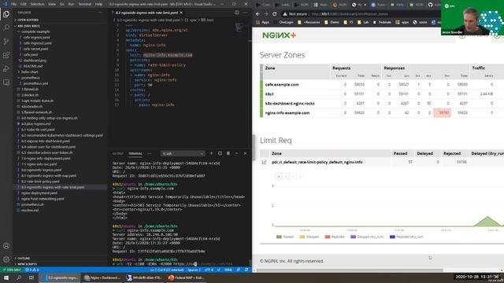Create a new terminal with plus icon
Viewport: 504px width, 283px height.
coord(211,153)
